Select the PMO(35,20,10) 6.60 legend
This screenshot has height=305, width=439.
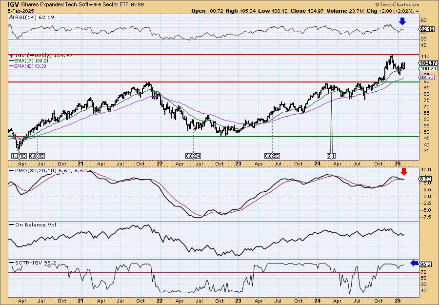48,171
